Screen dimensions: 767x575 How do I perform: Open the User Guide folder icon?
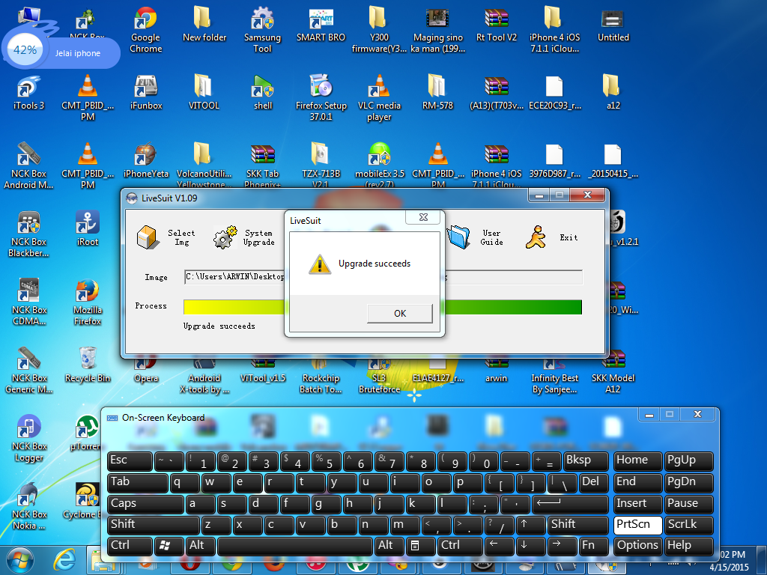(x=458, y=237)
